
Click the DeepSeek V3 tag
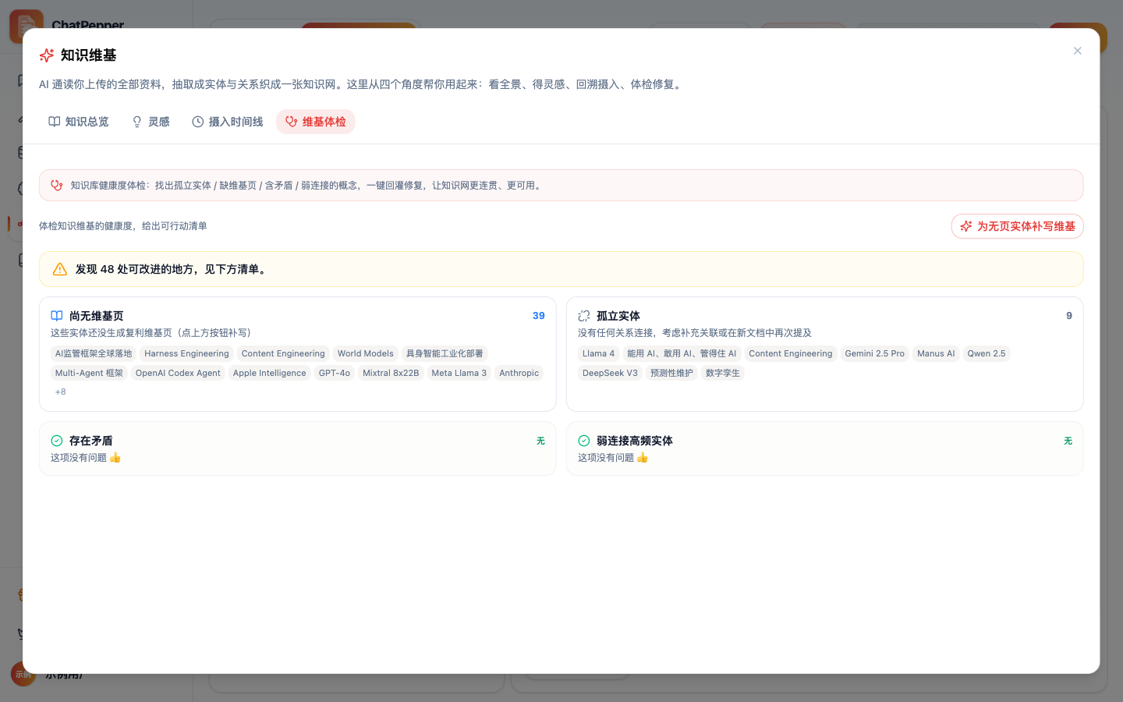pos(610,373)
